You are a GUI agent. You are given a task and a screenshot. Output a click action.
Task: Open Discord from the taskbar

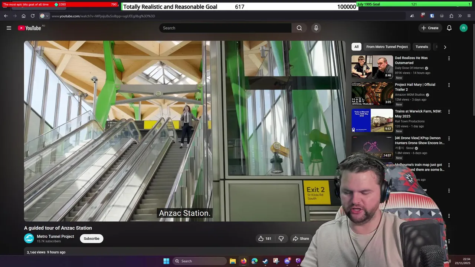287,261
